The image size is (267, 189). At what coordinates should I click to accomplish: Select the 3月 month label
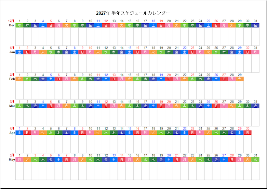[x=12, y=102]
